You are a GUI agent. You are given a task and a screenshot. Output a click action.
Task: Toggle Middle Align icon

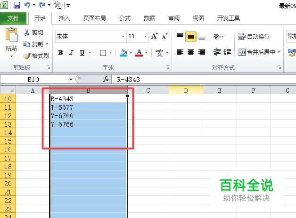pos(191,36)
